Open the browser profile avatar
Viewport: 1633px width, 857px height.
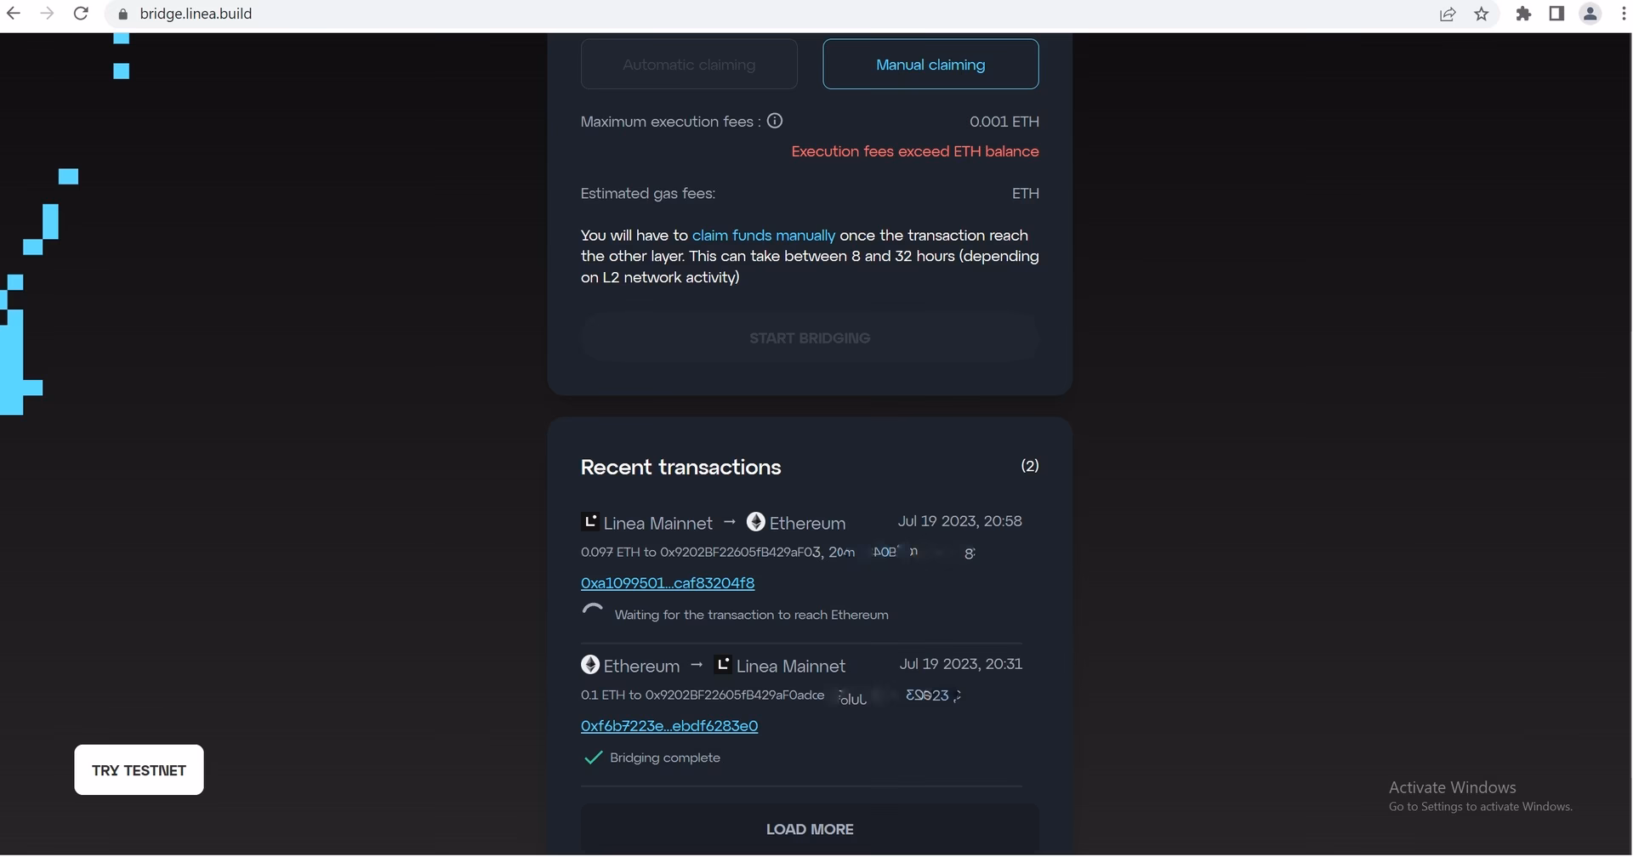click(x=1590, y=14)
